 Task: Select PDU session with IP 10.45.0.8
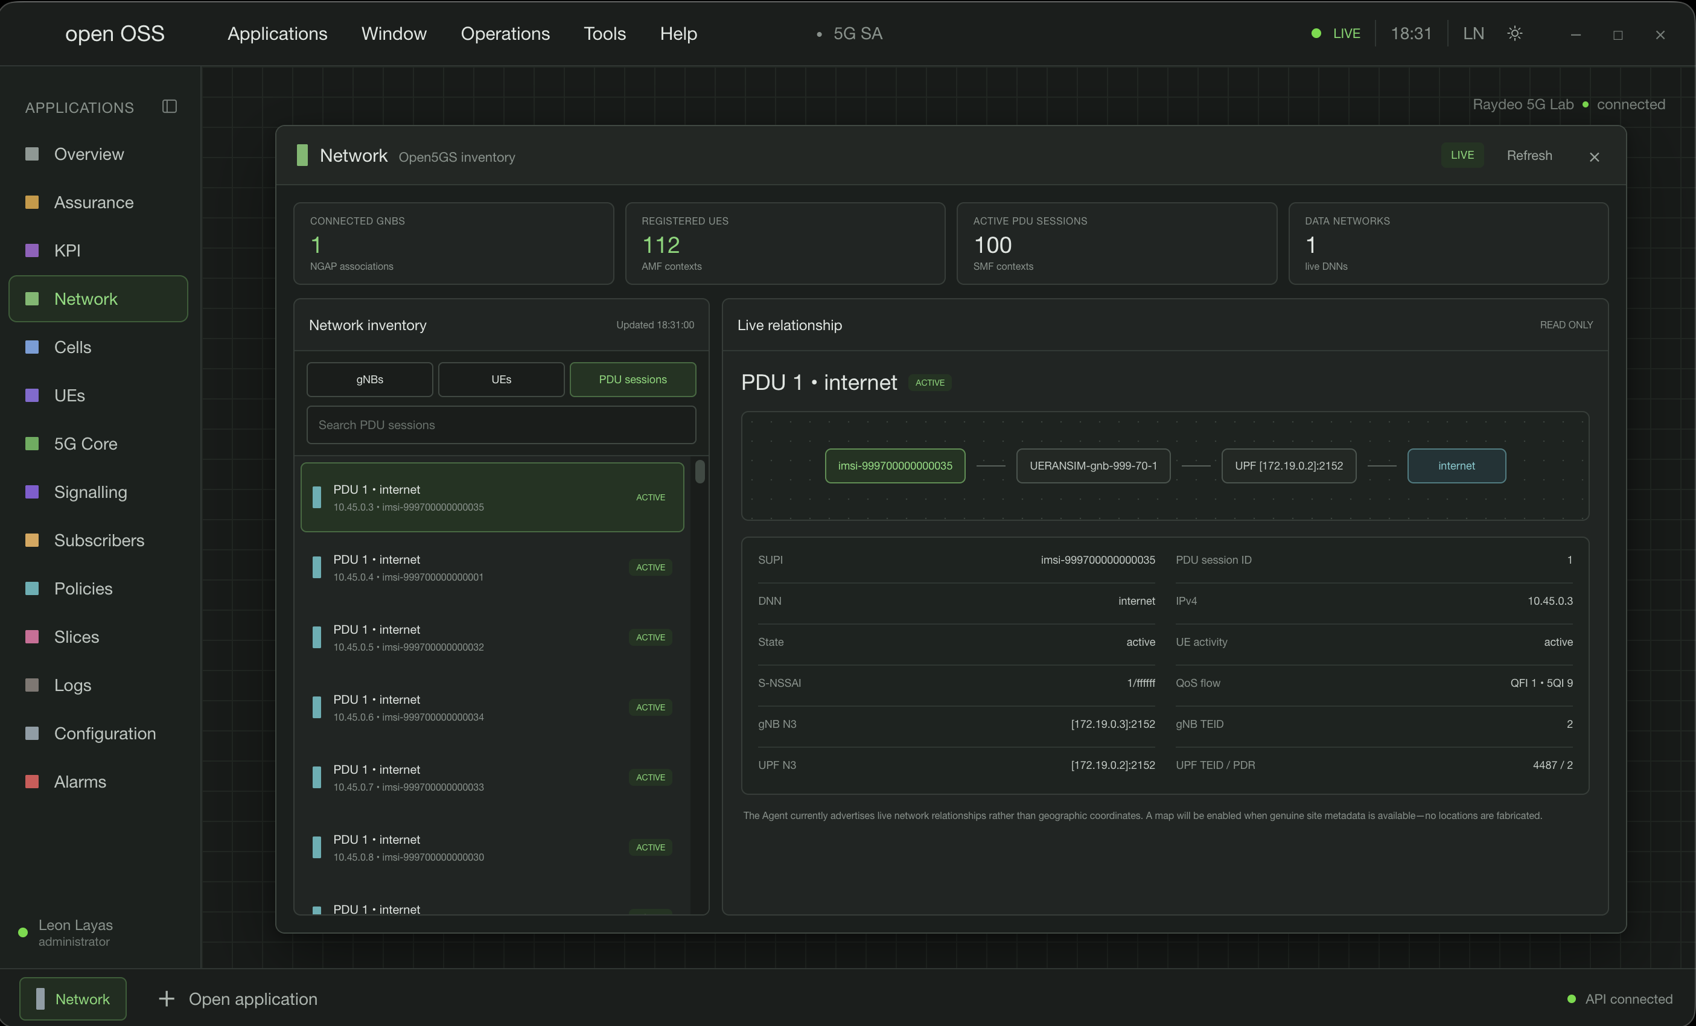[x=492, y=847]
